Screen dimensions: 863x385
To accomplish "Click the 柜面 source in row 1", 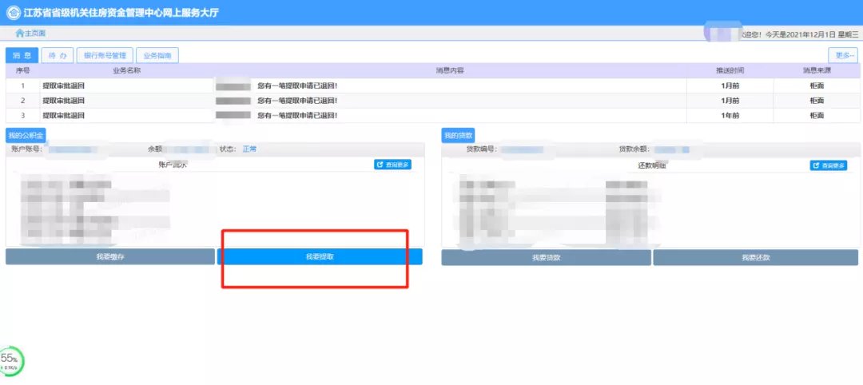I will (817, 85).
